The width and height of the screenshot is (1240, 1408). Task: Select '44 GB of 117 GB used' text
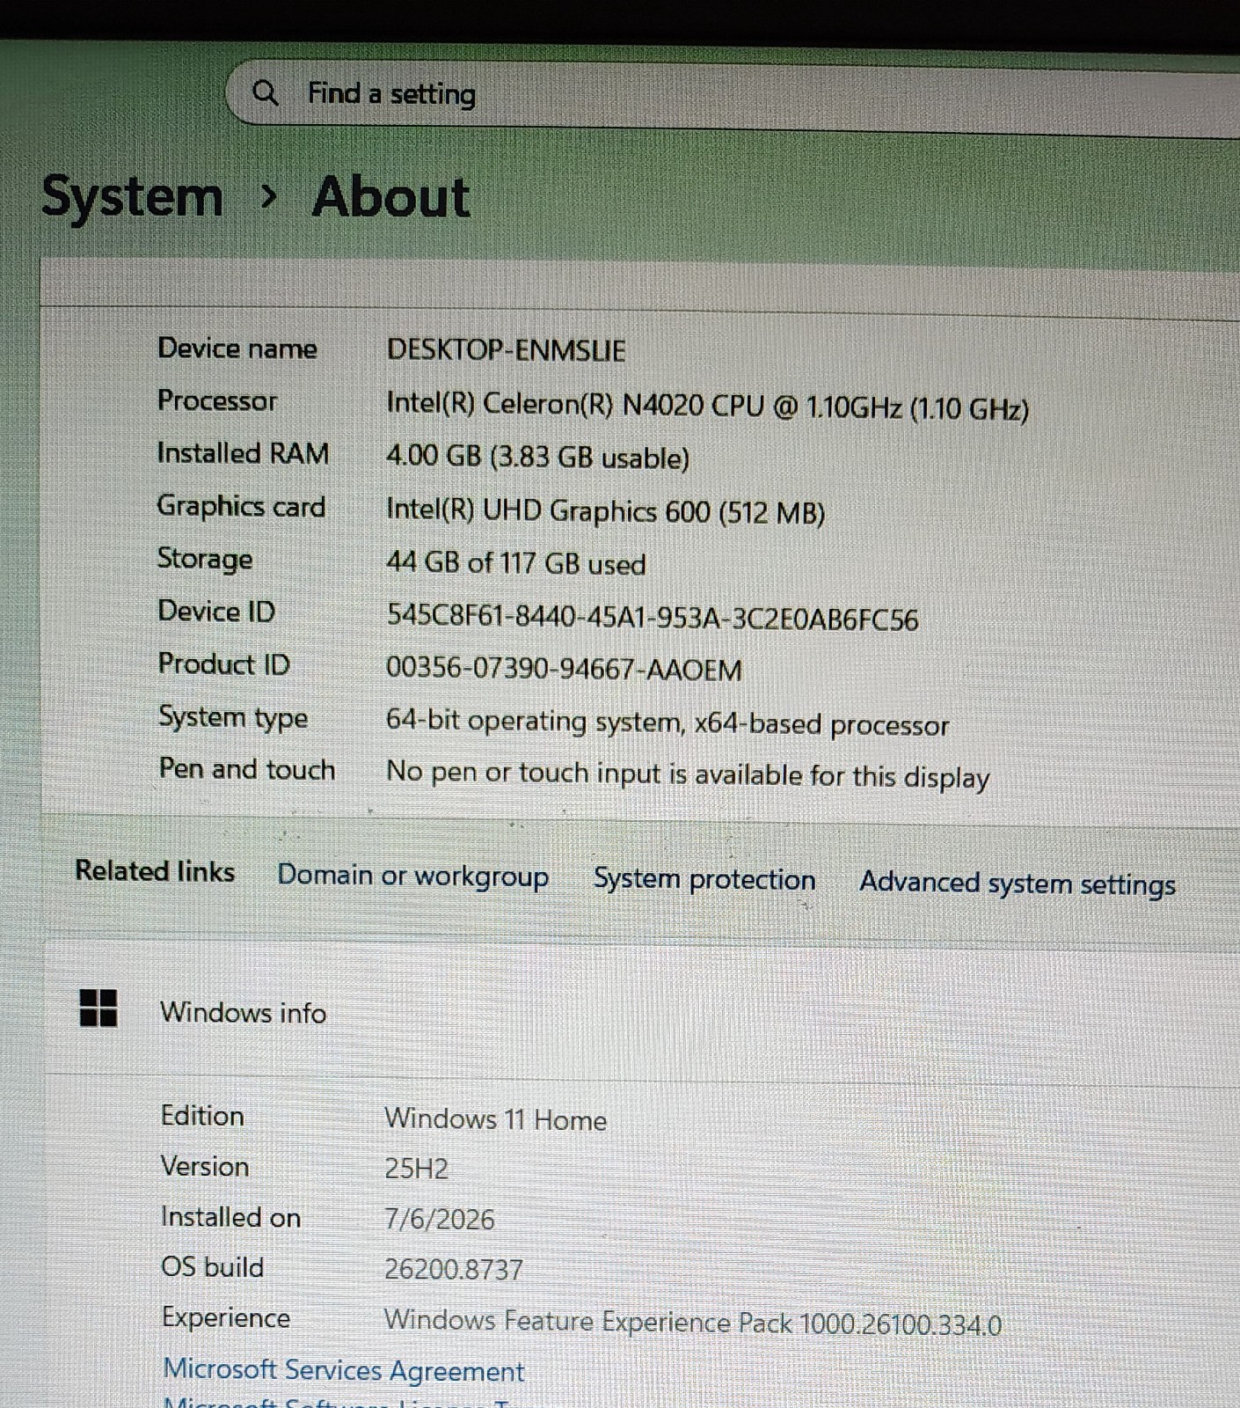point(516,563)
